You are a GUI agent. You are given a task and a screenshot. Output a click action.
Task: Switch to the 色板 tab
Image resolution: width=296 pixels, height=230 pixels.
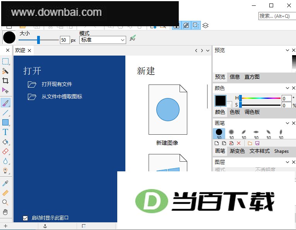(234, 112)
